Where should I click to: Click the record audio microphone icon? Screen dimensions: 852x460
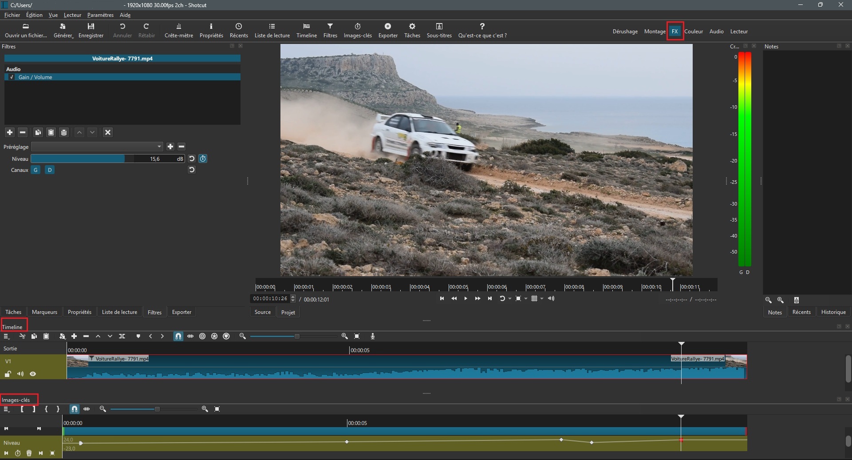tap(373, 337)
